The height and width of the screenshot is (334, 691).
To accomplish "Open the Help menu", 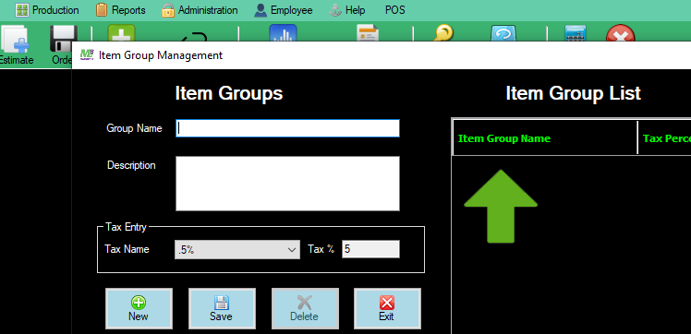I will [347, 10].
